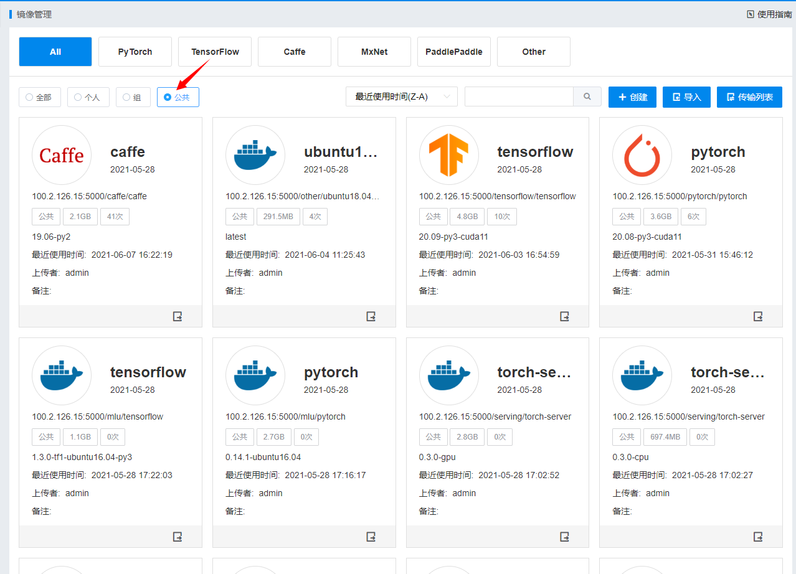This screenshot has width=796, height=574.
Task: Select the 公共 radio filter
Action: pyautogui.click(x=178, y=97)
